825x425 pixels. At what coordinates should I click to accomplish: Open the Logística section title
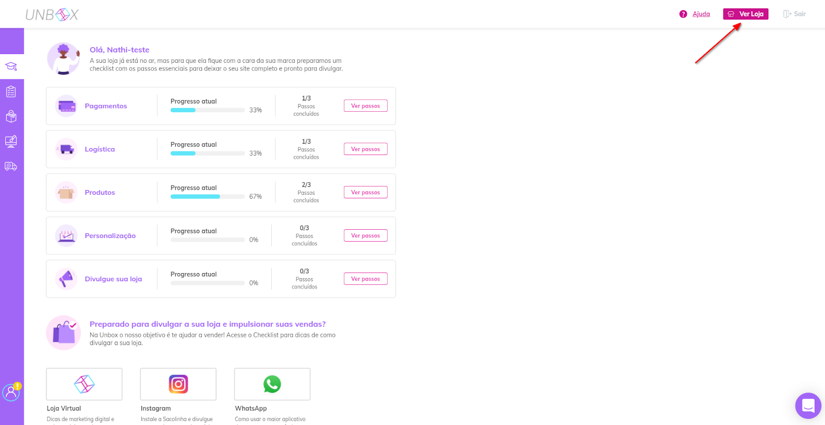click(x=100, y=149)
